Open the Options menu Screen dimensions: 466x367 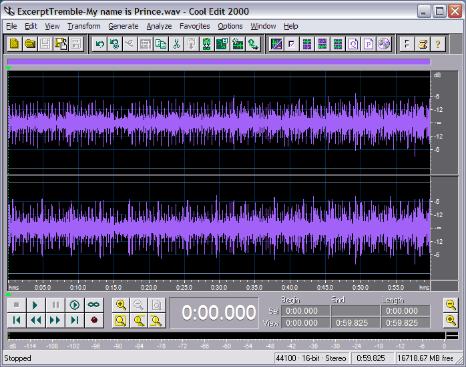pos(230,27)
